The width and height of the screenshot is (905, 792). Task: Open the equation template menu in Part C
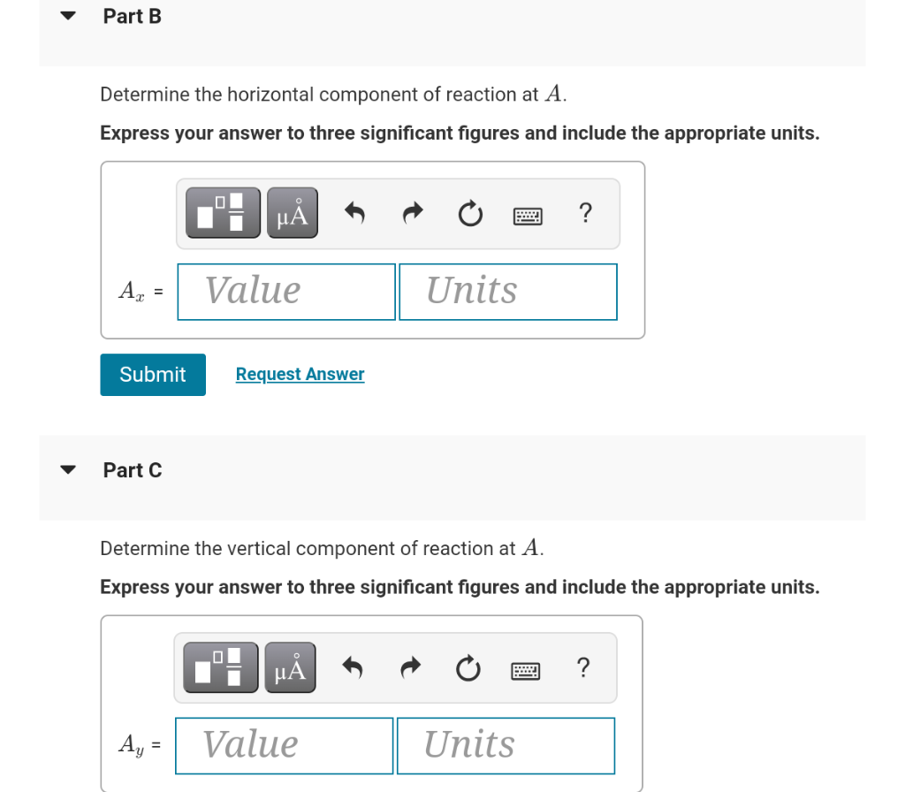(220, 666)
